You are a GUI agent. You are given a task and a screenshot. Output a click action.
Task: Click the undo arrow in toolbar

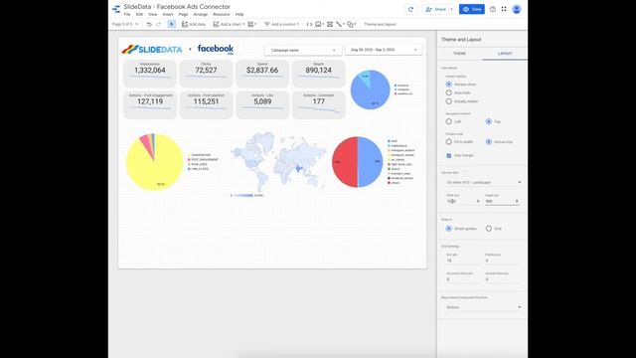(x=149, y=24)
